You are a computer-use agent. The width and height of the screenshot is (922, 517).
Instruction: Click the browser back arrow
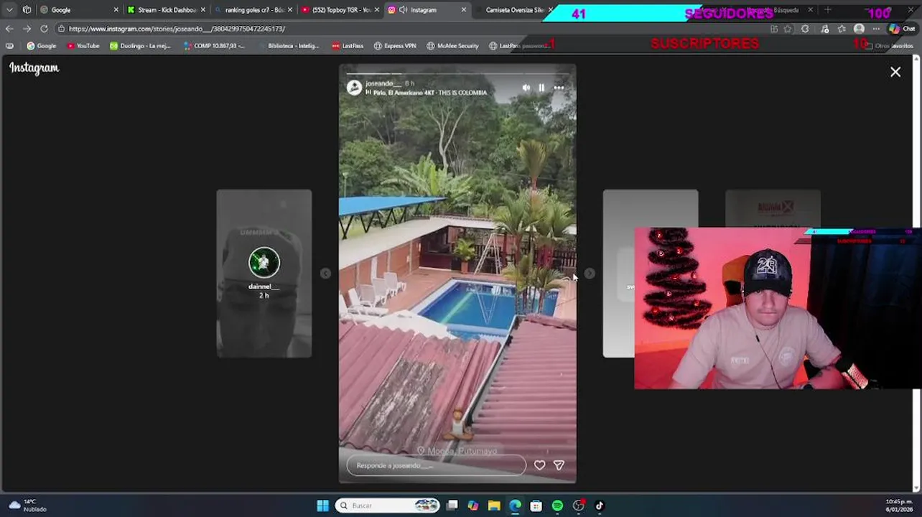[x=9, y=29]
